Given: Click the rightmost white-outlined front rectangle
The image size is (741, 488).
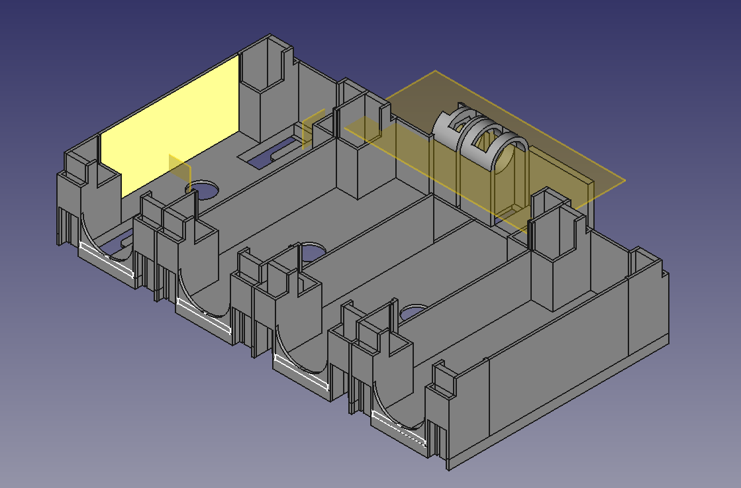Looking at the screenshot, I should coord(398,428).
